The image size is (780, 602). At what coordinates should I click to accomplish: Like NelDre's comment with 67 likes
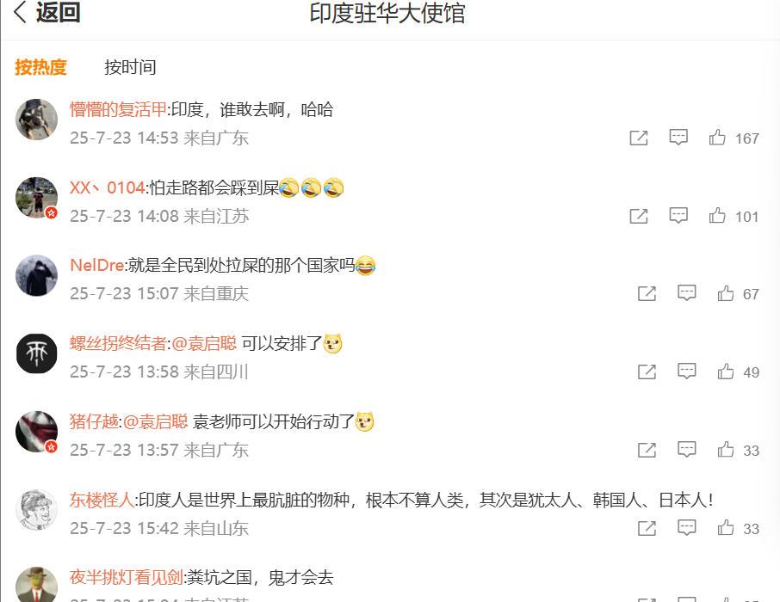(726, 293)
